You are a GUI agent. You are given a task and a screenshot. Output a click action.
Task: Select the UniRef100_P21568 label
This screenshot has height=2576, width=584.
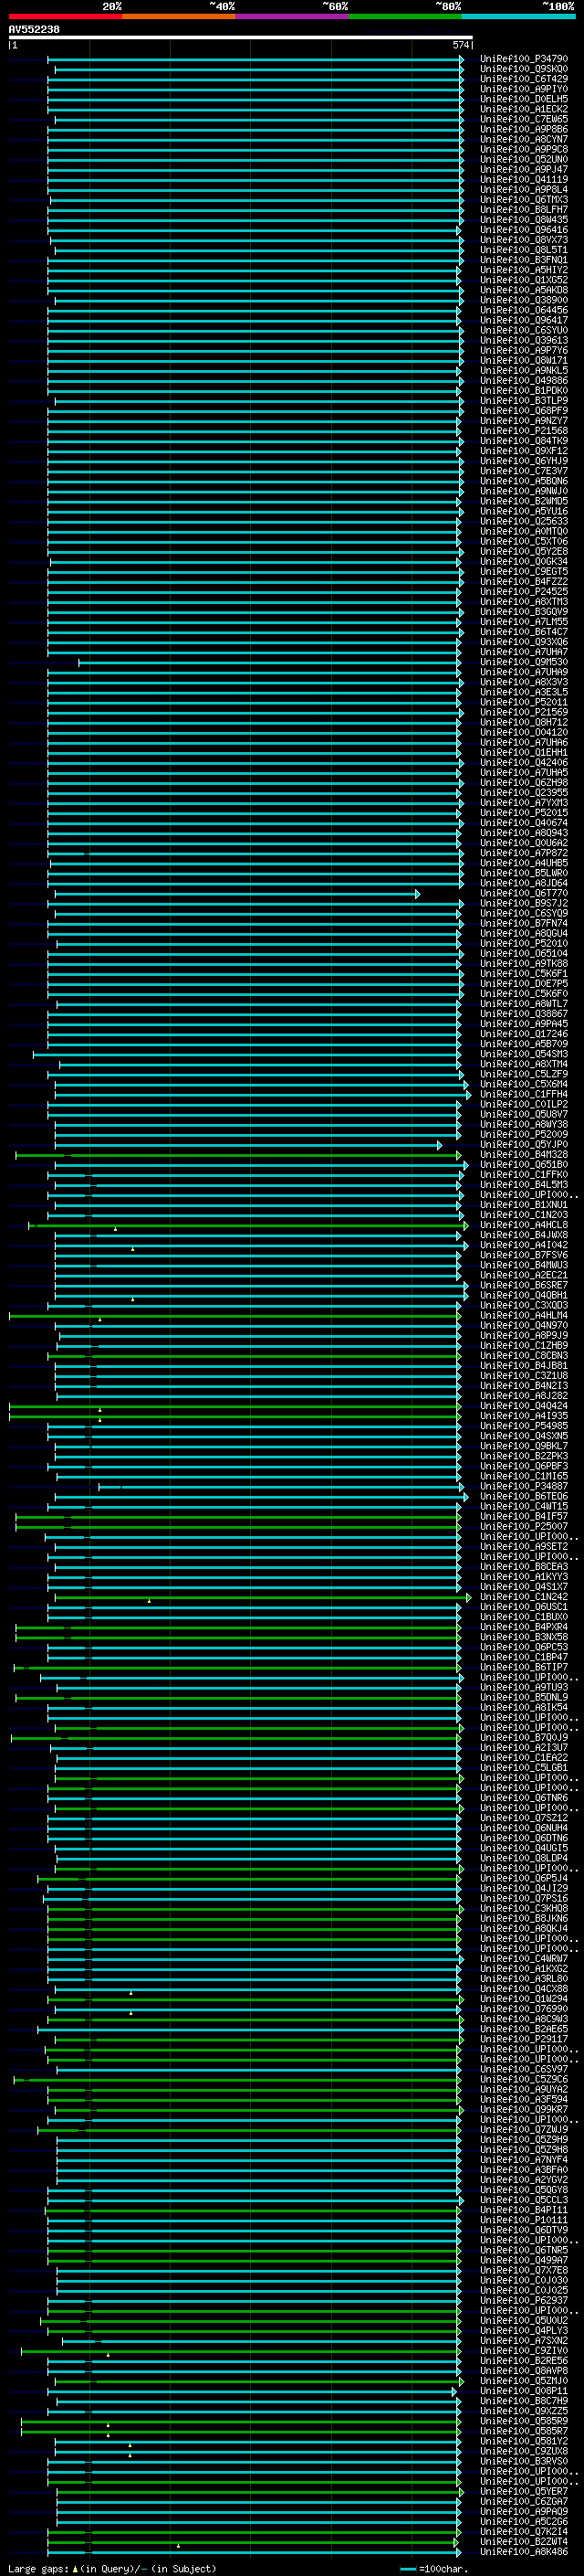point(523,431)
